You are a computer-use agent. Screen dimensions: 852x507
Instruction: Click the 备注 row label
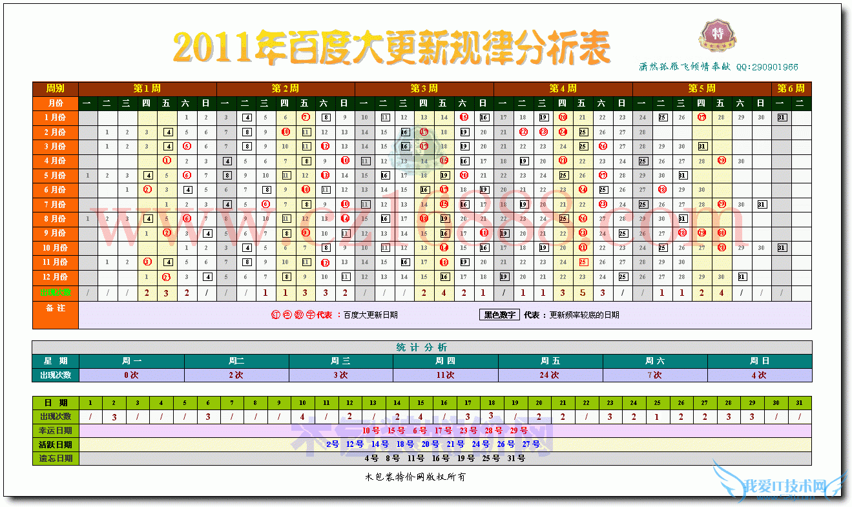[56, 315]
